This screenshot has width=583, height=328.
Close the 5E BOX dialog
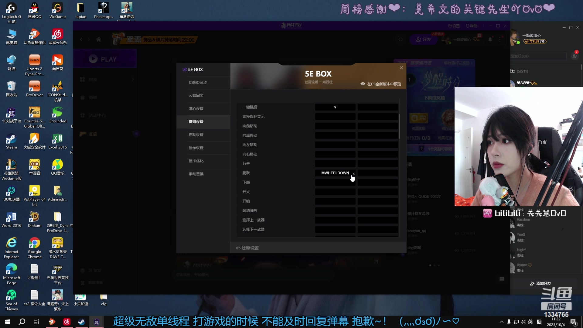401,68
